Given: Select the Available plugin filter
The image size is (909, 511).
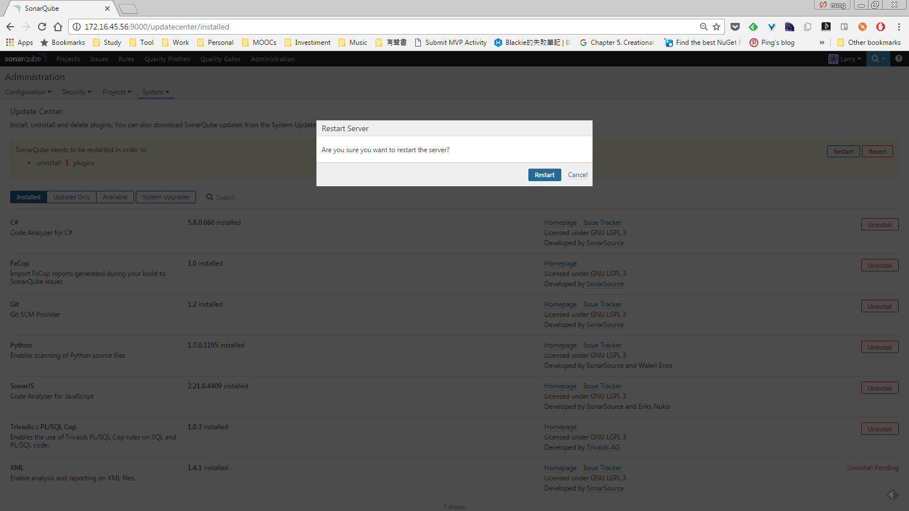Looking at the screenshot, I should click(115, 197).
